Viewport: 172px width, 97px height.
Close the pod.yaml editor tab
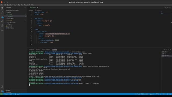pyautogui.click(x=37, y=8)
